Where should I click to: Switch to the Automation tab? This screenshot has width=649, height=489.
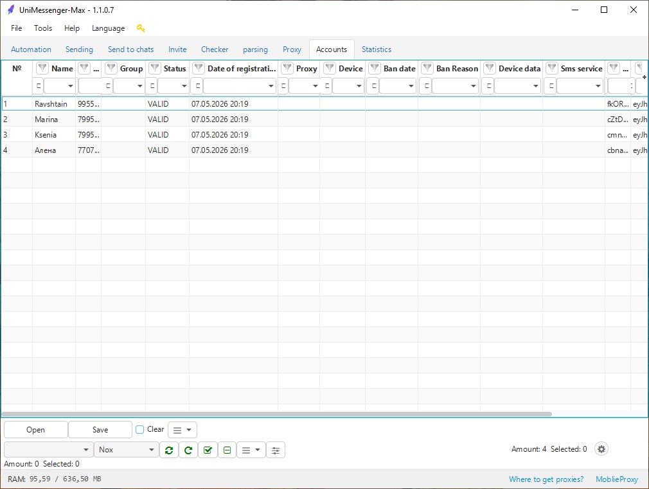31,49
